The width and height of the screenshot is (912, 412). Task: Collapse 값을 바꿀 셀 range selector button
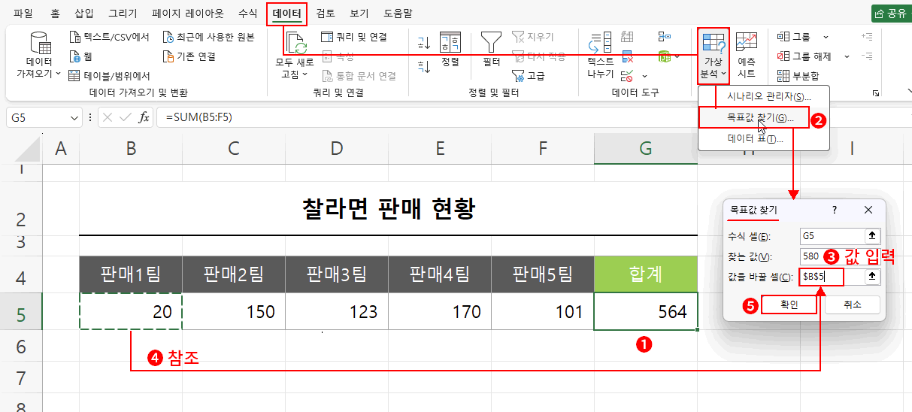tap(871, 277)
